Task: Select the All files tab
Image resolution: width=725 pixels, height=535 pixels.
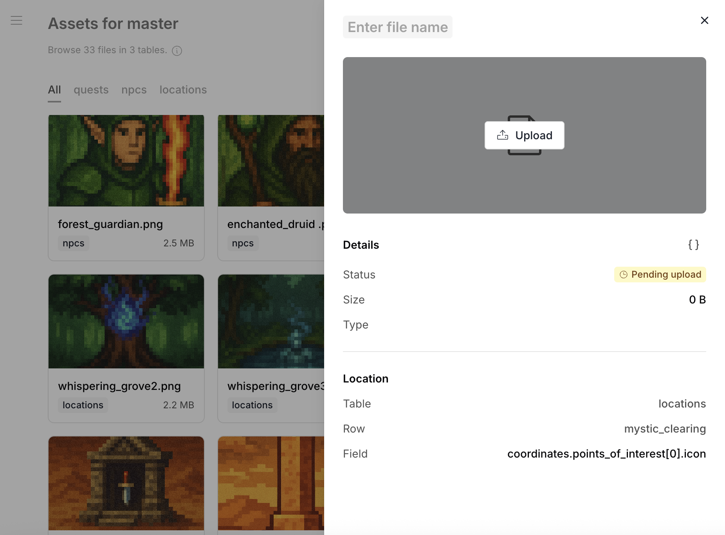Action: pos(54,90)
